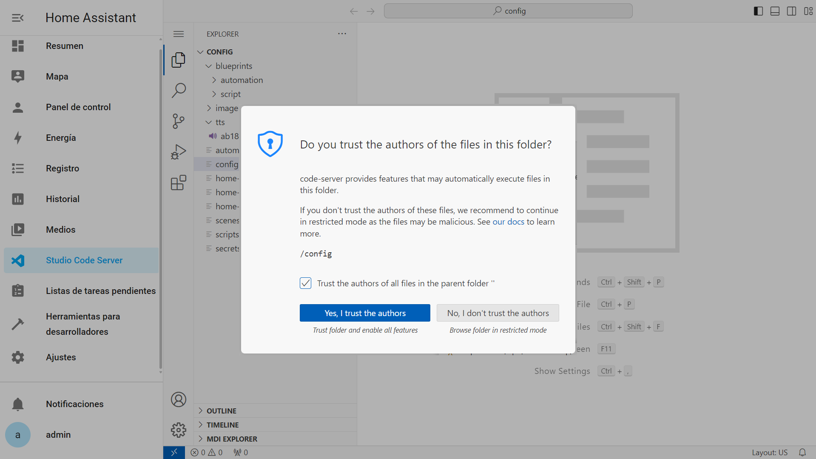Open the Manage gear in activity bar
The image size is (816, 459).
[x=179, y=430]
